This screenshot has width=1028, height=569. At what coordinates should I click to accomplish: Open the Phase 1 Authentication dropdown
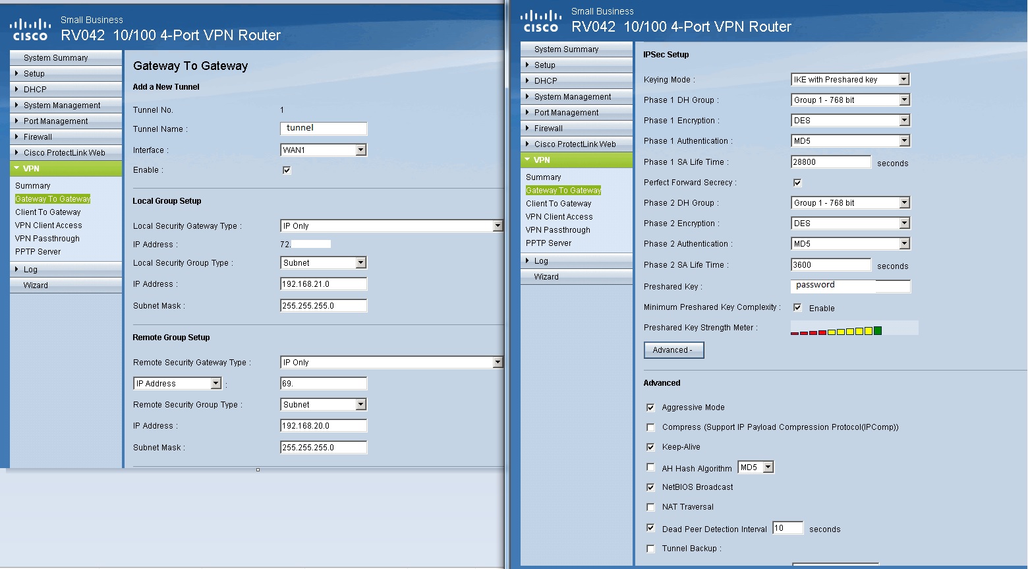coord(850,140)
